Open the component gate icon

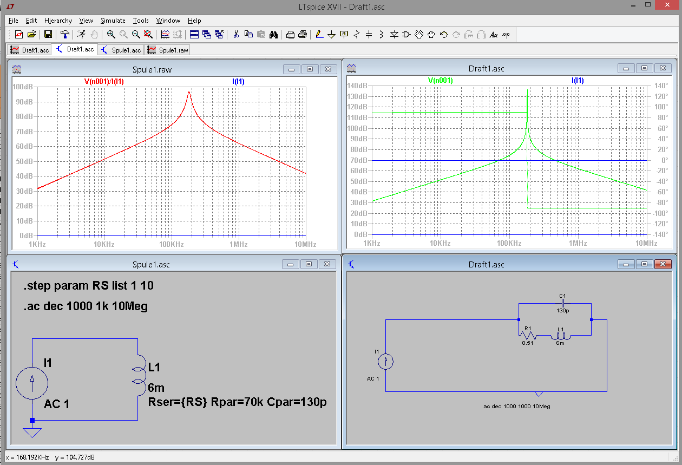(406, 35)
